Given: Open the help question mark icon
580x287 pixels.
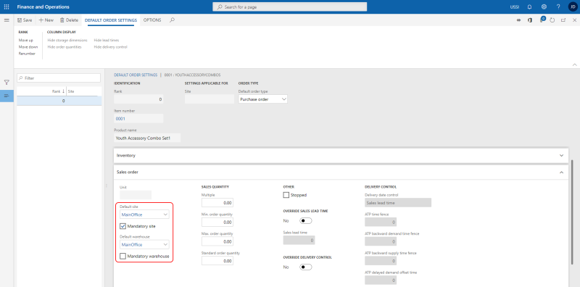Looking at the screenshot, I should 558,7.
